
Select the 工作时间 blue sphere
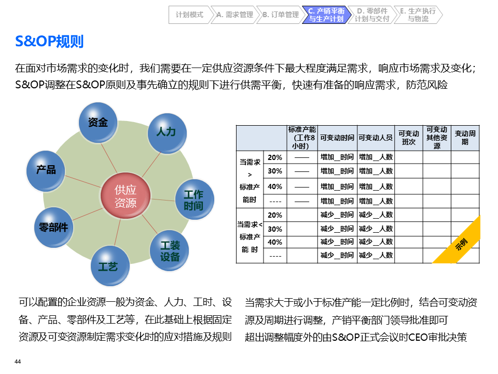(x=194, y=199)
